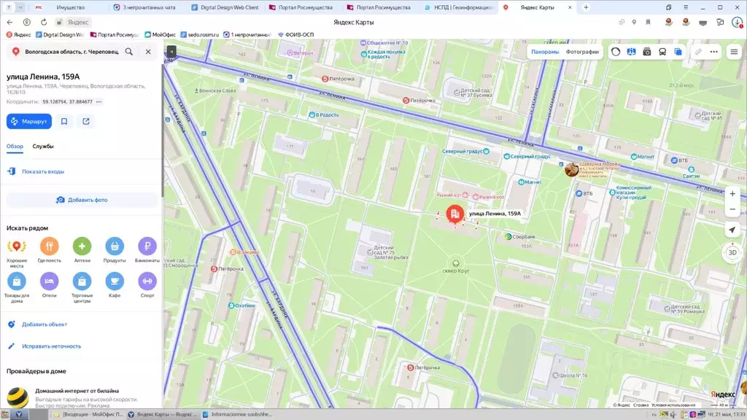
Task: Reload the page
Action: click(x=43, y=23)
